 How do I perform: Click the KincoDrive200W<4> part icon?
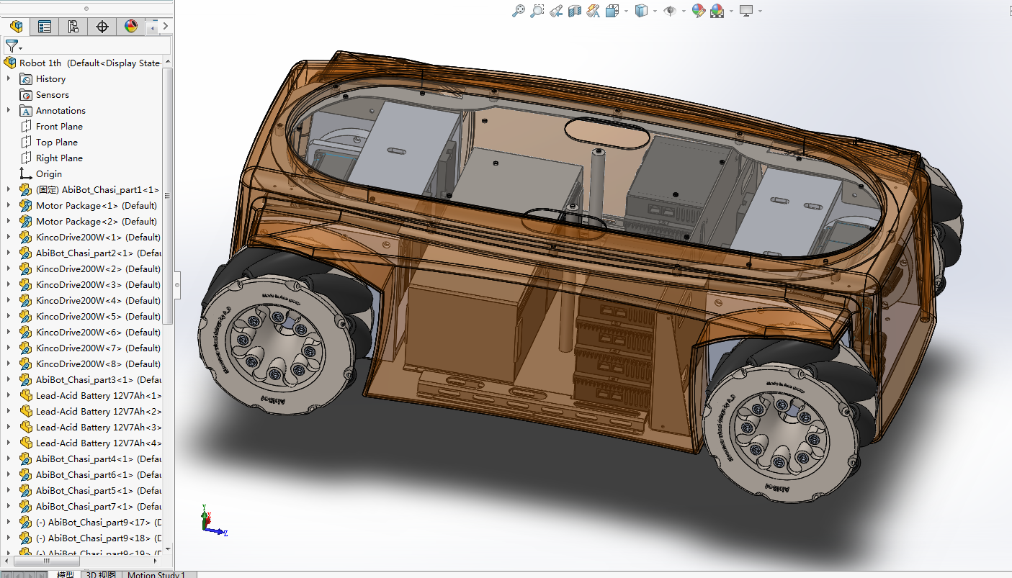pos(26,300)
